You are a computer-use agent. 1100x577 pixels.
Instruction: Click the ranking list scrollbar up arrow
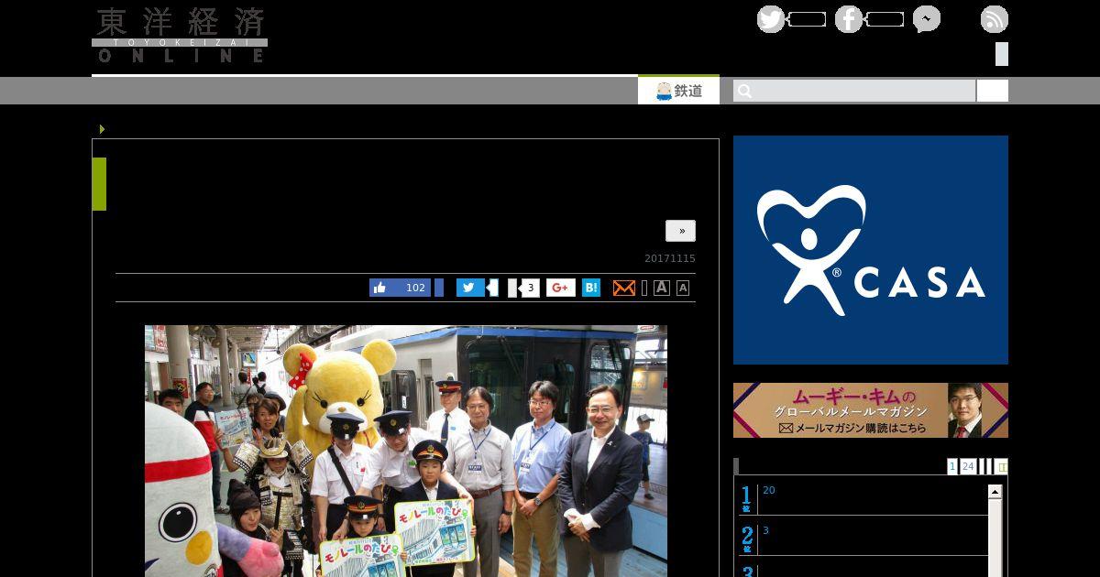point(995,493)
